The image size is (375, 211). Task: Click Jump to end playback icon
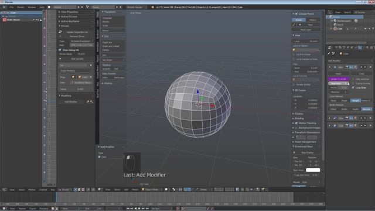[x=147, y=209]
